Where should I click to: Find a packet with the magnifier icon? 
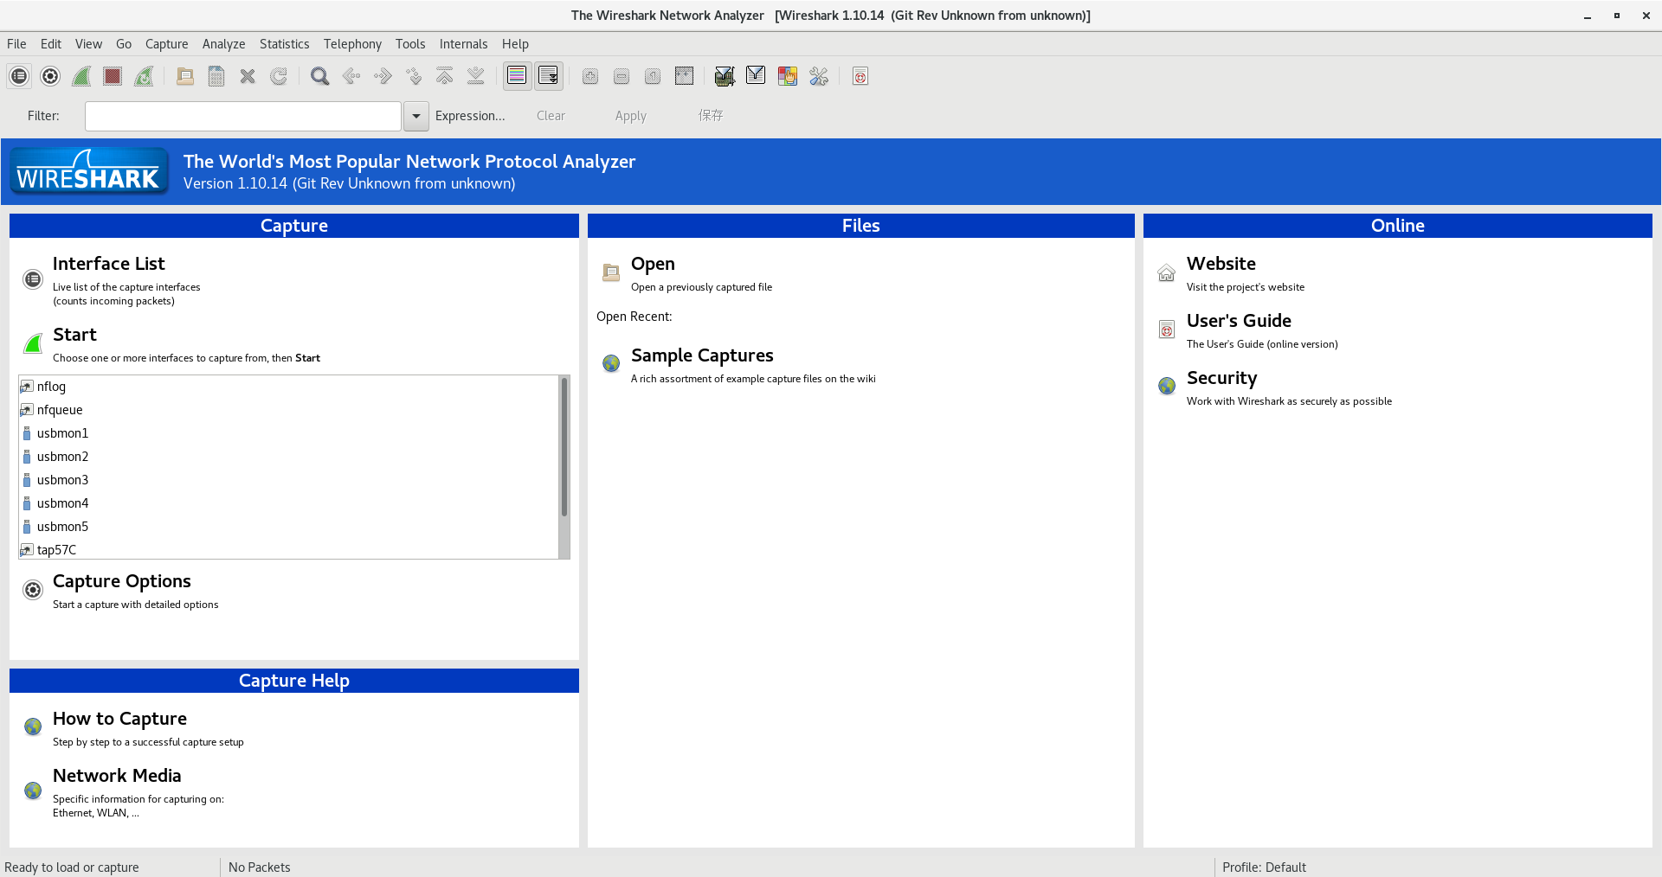coord(320,76)
